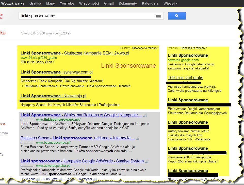This screenshot has width=244, height=185.
Task: Open the on-screen keyboard icon in search box
Action: point(158,16)
